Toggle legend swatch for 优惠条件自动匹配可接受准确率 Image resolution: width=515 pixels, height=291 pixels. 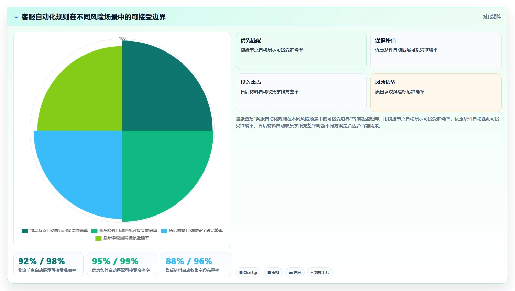(94, 231)
